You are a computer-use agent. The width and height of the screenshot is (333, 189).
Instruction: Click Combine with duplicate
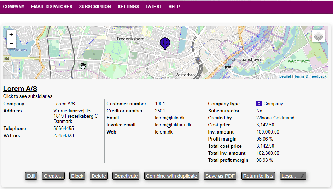click(x=171, y=176)
